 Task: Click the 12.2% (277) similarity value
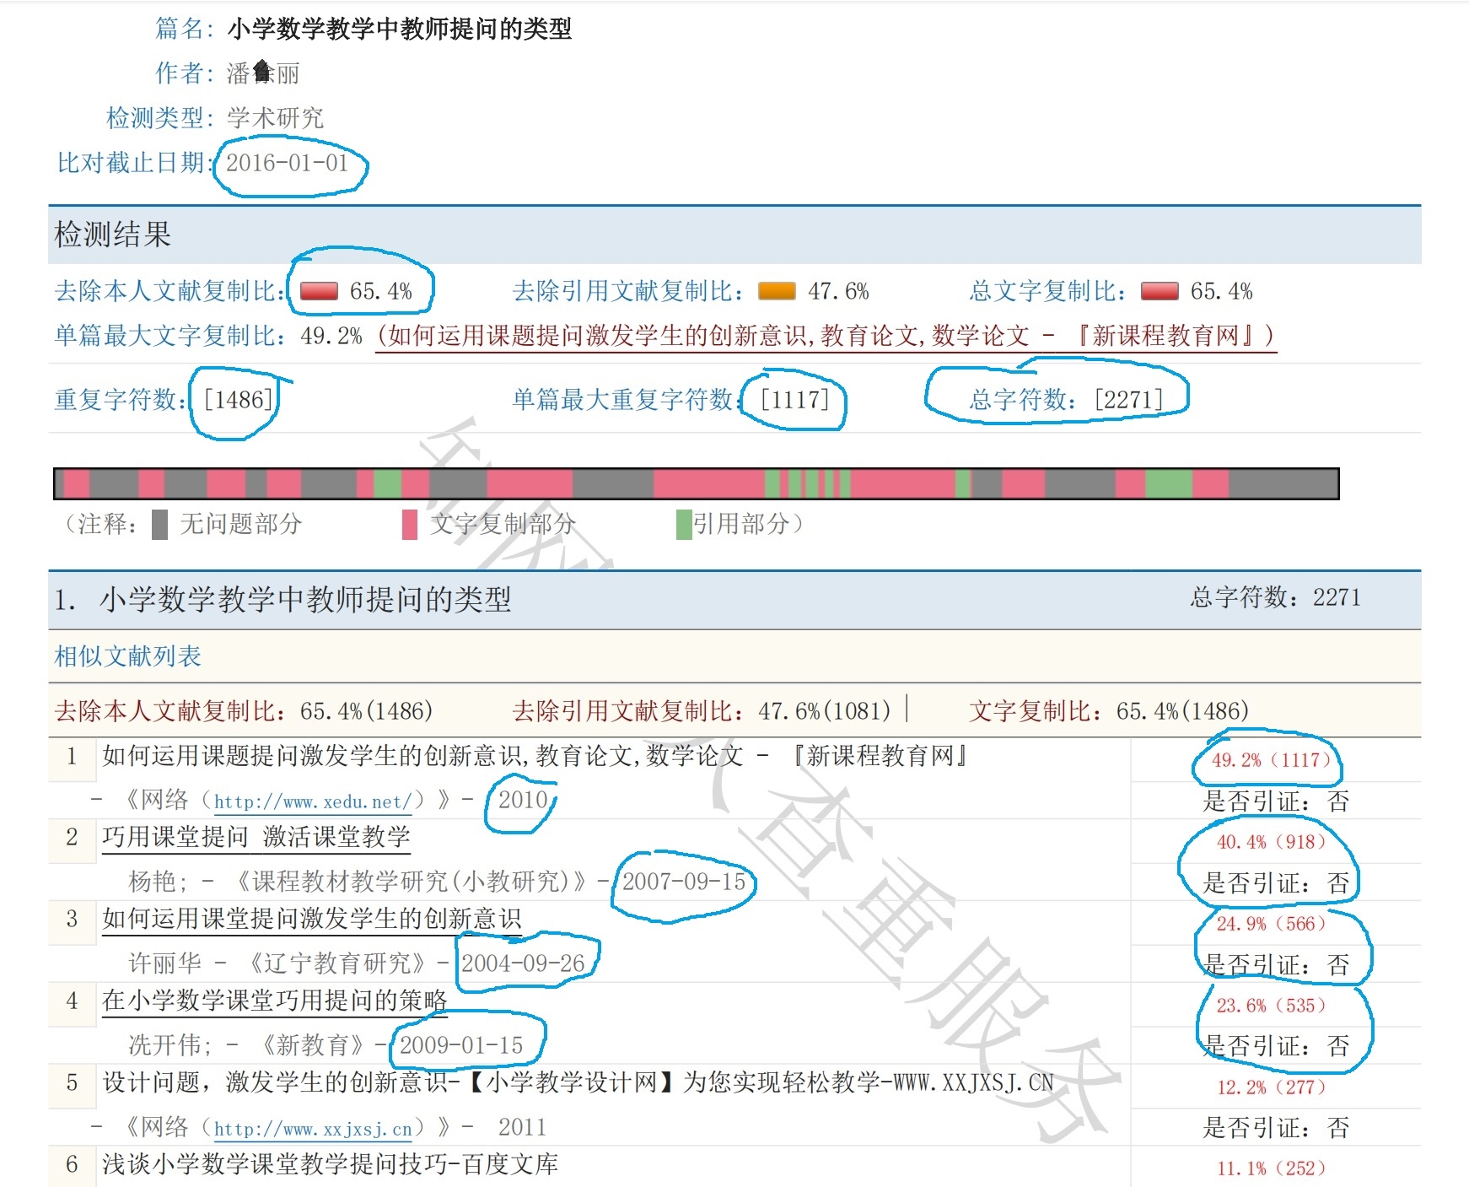point(1270,1087)
